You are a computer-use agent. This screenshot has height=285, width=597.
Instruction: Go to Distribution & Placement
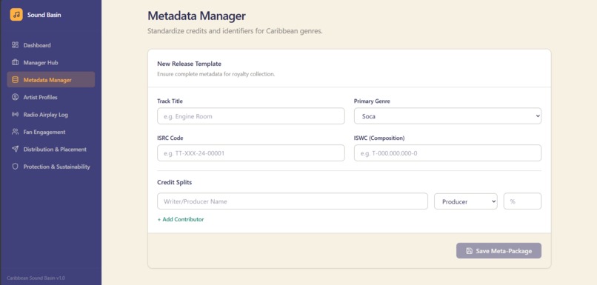coord(50,149)
